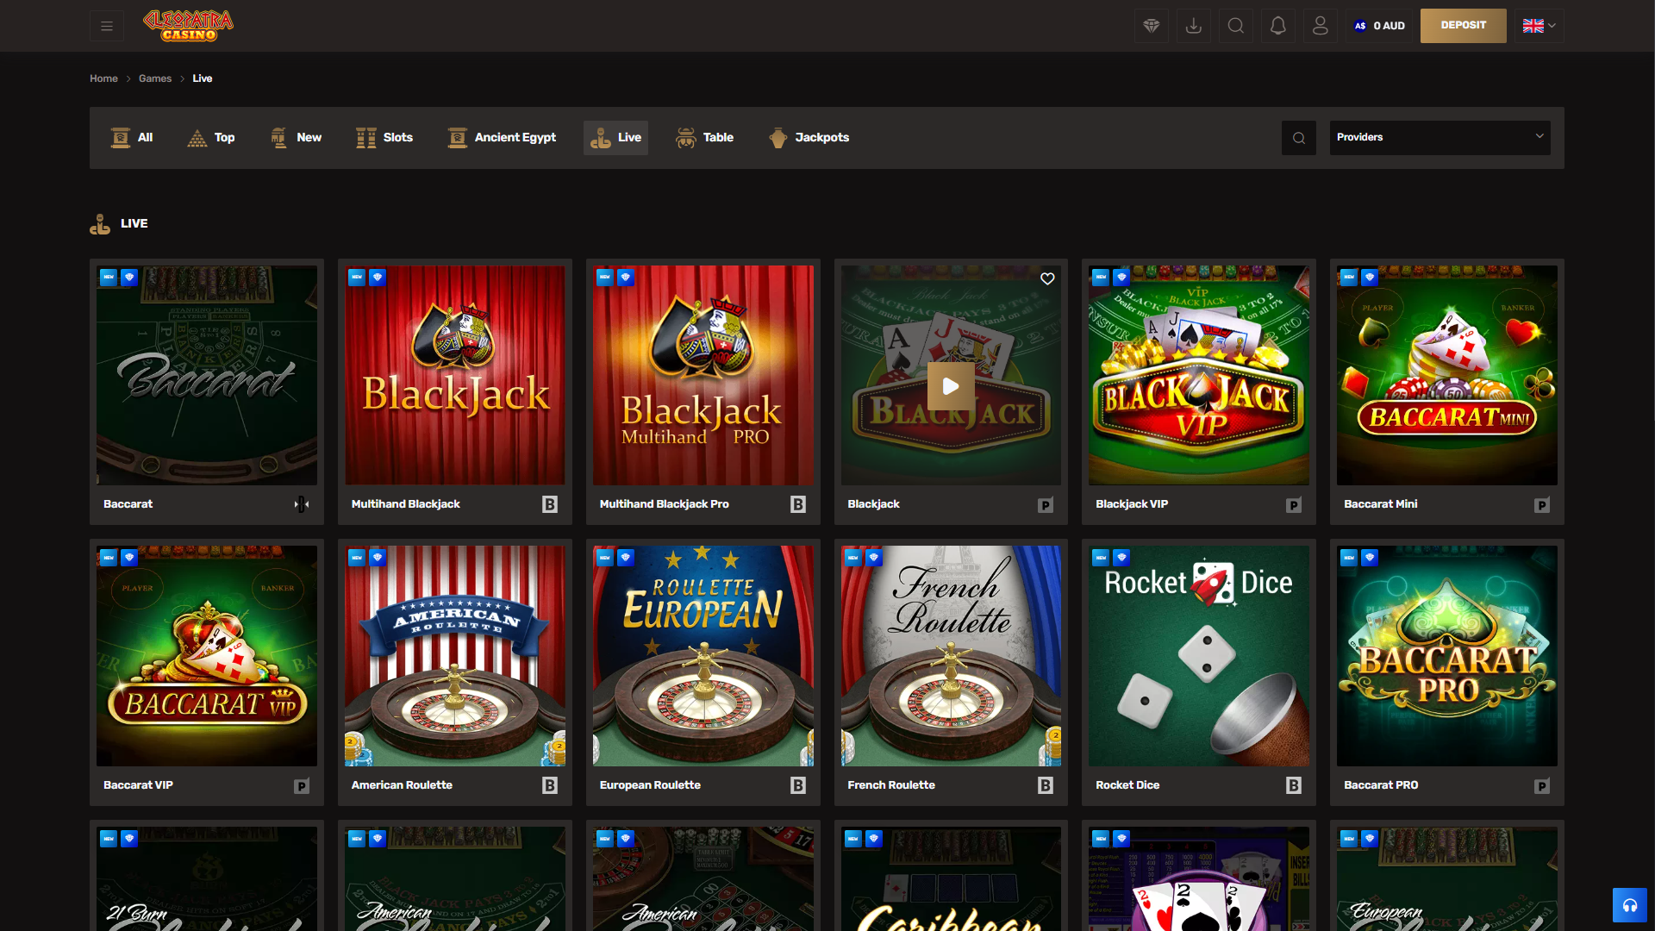Image resolution: width=1655 pixels, height=931 pixels.
Task: Select the Jackpots category tab
Action: 809,138
